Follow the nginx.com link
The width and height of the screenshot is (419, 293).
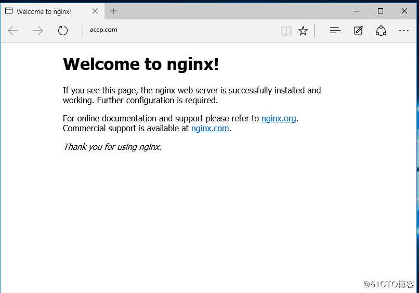coord(210,129)
